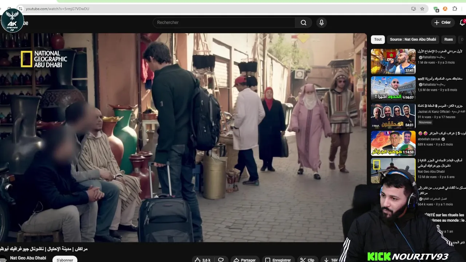Open the Extensions puzzle-piece menu
The width and height of the screenshot is (466, 262).
[455, 9]
